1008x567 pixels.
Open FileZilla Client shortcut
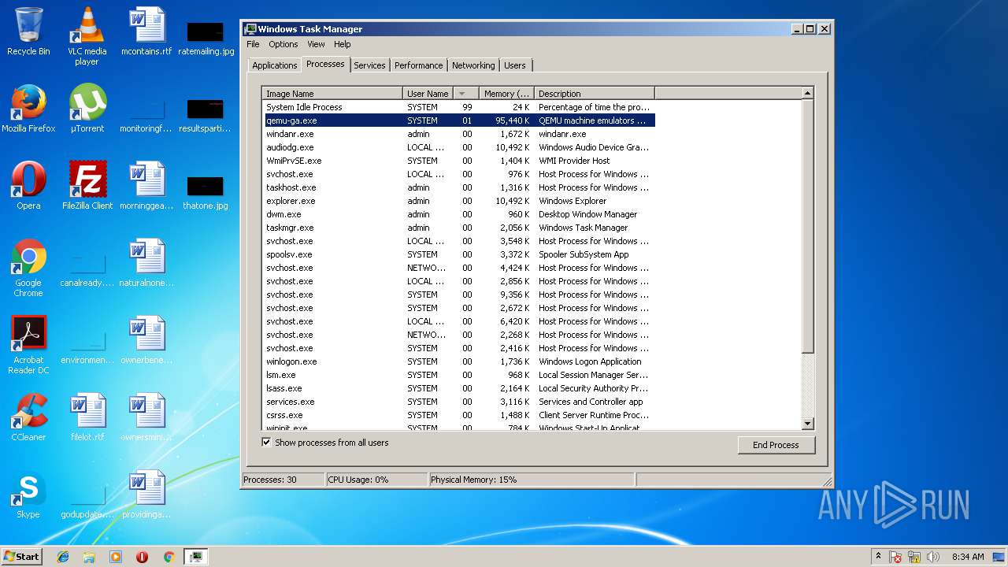pos(87,186)
